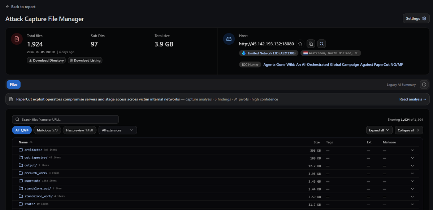The image size is (433, 210).
Task: Click the Tags column header
Action: click(329, 142)
